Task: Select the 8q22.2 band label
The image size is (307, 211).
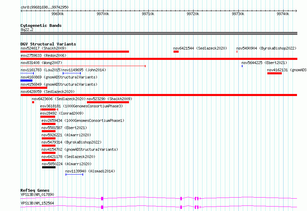Action: pos(27,30)
